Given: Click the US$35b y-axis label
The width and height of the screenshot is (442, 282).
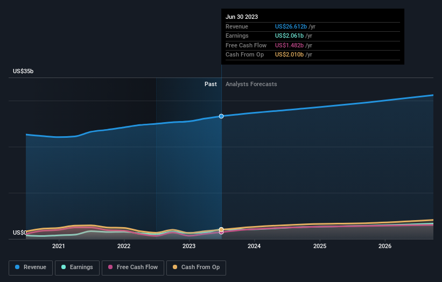Looking at the screenshot, I should coord(23,71).
